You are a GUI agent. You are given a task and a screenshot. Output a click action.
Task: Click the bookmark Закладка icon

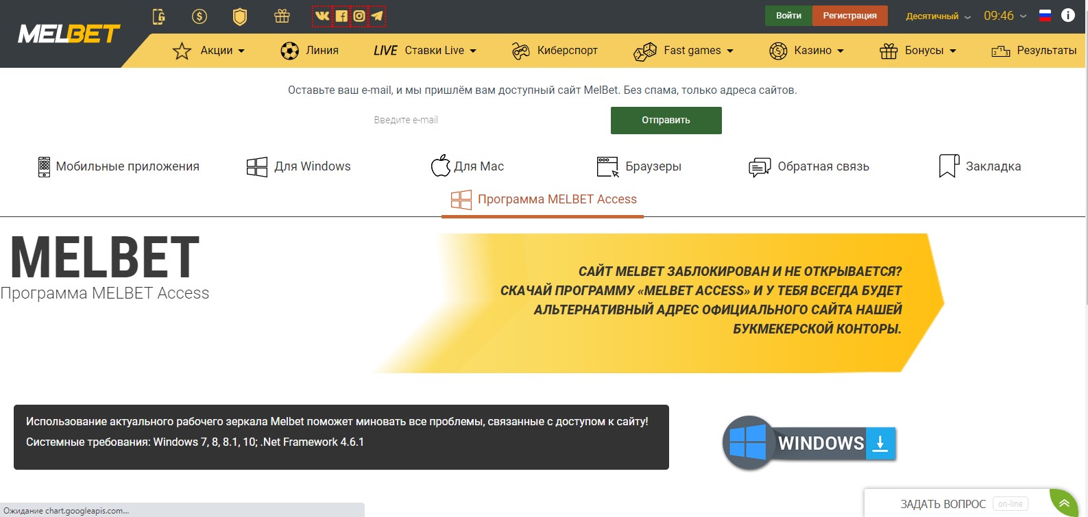(x=949, y=166)
